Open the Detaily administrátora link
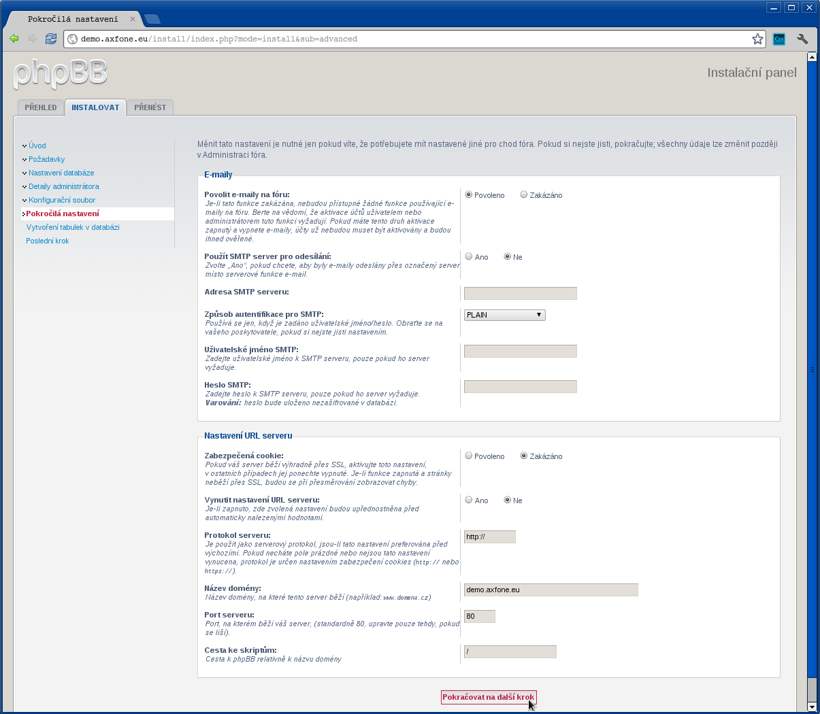 point(63,186)
